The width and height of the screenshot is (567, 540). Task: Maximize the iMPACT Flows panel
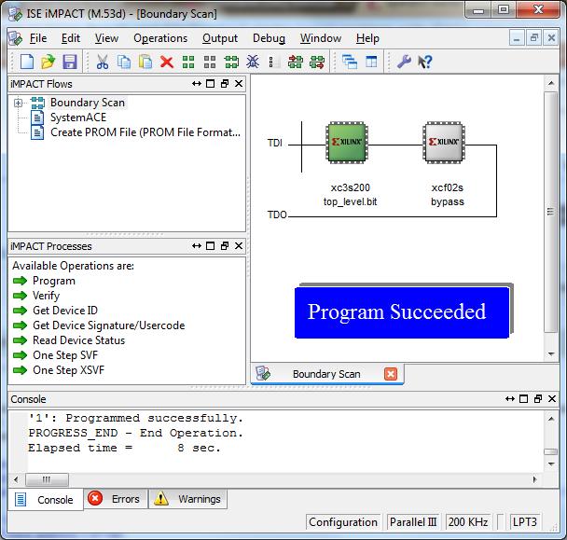coord(210,84)
